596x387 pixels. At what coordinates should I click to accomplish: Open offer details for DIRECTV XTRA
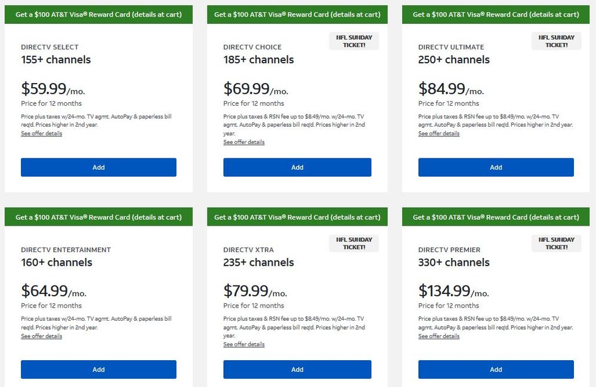coord(244,345)
